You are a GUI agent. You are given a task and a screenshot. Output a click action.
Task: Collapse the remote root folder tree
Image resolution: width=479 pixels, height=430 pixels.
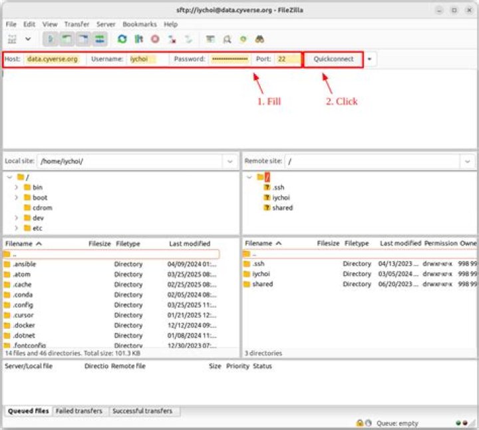[249, 177]
